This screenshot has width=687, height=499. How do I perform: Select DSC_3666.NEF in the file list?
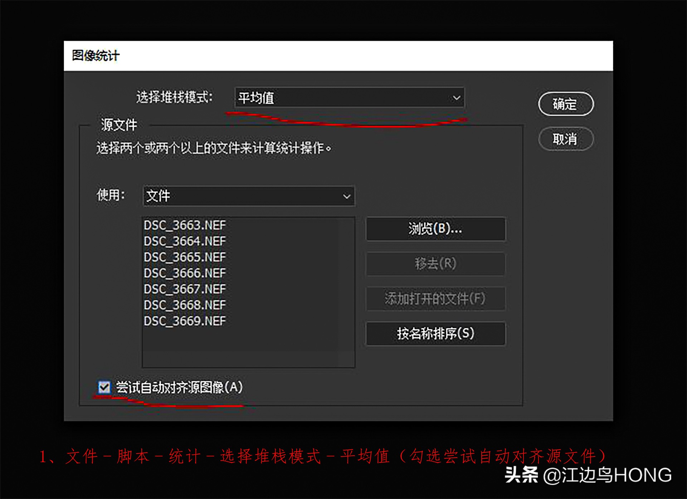coord(184,273)
